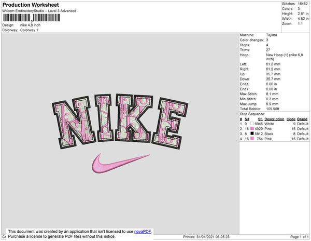
Task: Click the 'Description' column header
Action: point(274,119)
